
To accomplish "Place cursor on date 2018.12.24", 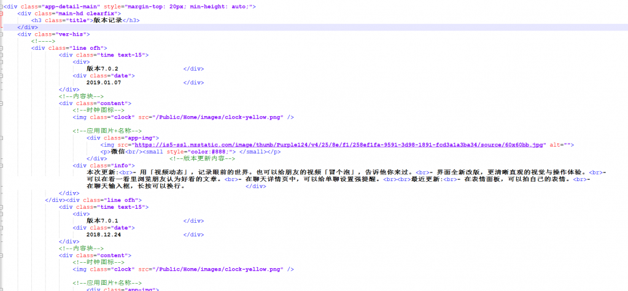I will point(103,235).
